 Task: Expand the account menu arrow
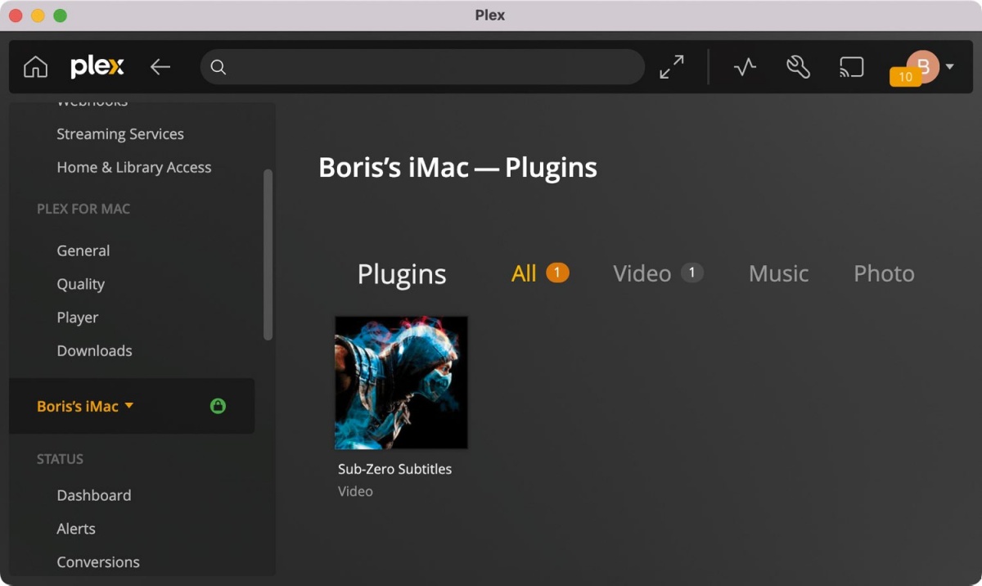[x=950, y=67]
